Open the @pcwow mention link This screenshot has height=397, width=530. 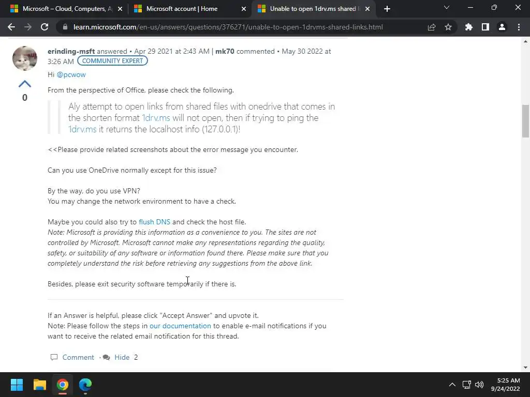pos(71,74)
